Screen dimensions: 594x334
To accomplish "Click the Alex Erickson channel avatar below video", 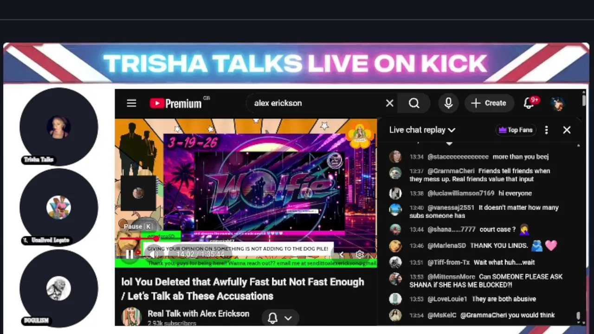I will coord(131,317).
